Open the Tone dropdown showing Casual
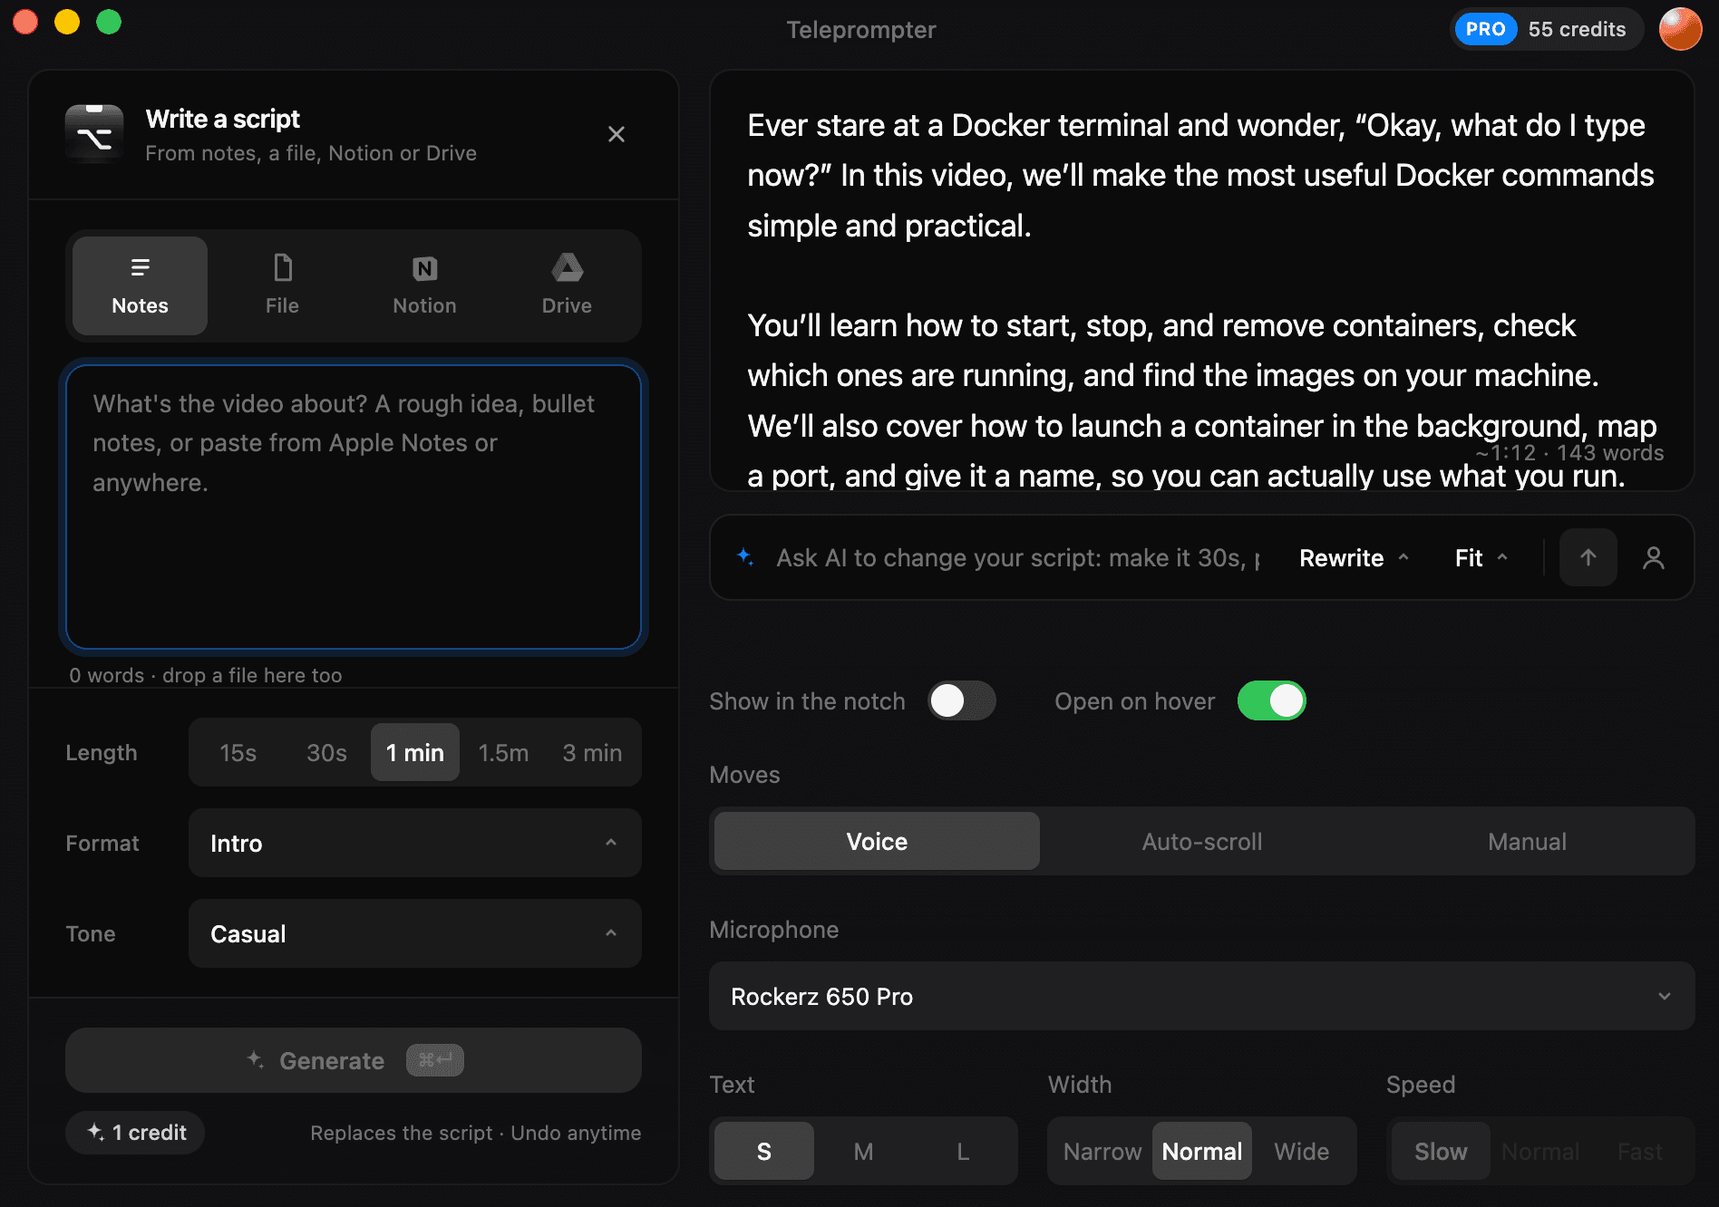The width and height of the screenshot is (1719, 1207). pyautogui.click(x=415, y=933)
